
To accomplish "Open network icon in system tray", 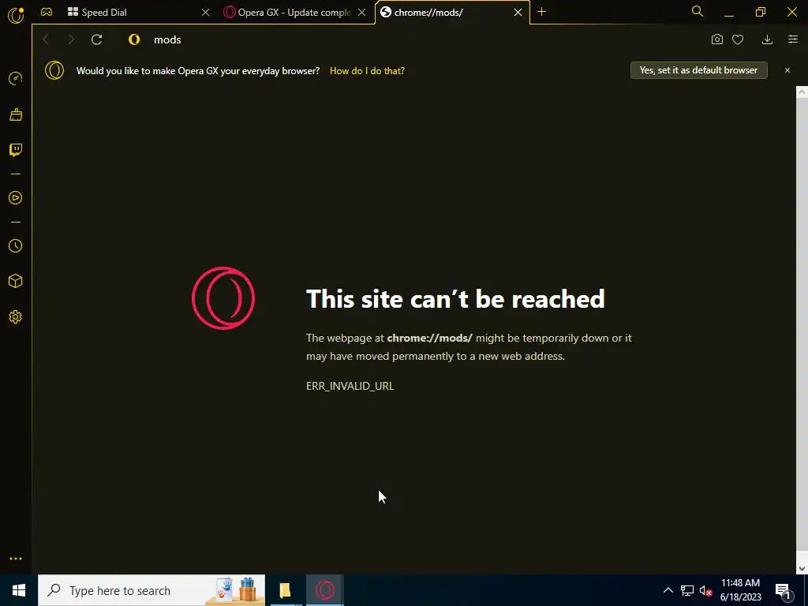I will coord(687,590).
